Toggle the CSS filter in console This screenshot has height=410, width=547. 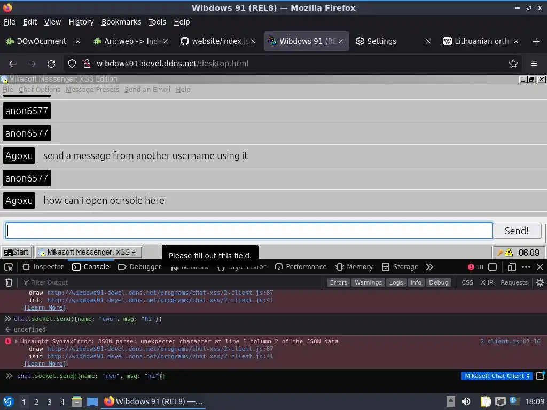tap(467, 282)
